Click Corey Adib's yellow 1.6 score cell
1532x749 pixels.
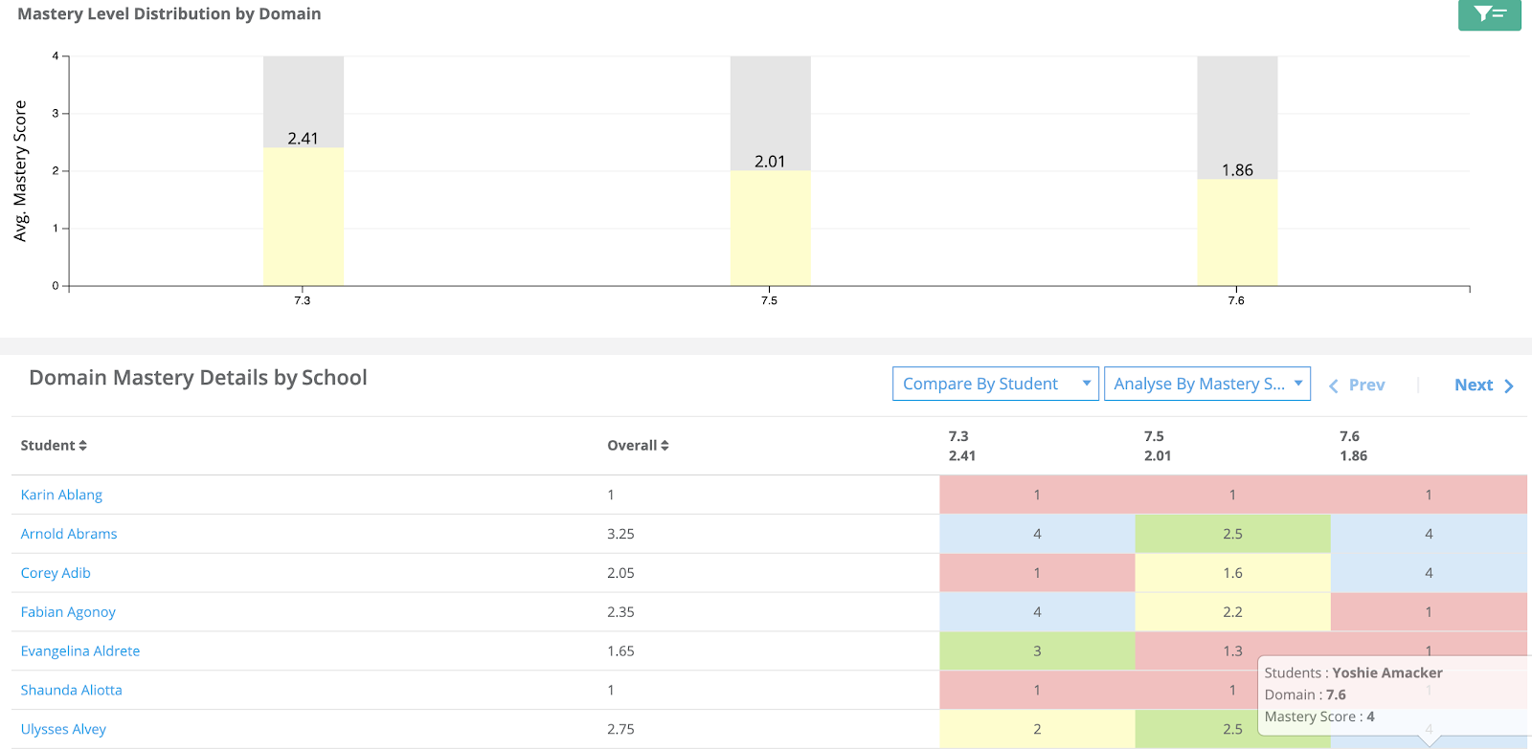1232,574
